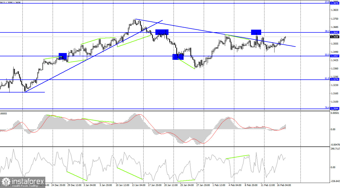The image size is (340, 188).
Task: Click the 1.3642 price tag
Action: pyautogui.click(x=335, y=32)
